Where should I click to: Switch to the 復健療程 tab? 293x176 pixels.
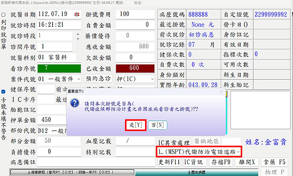[x=72, y=172]
